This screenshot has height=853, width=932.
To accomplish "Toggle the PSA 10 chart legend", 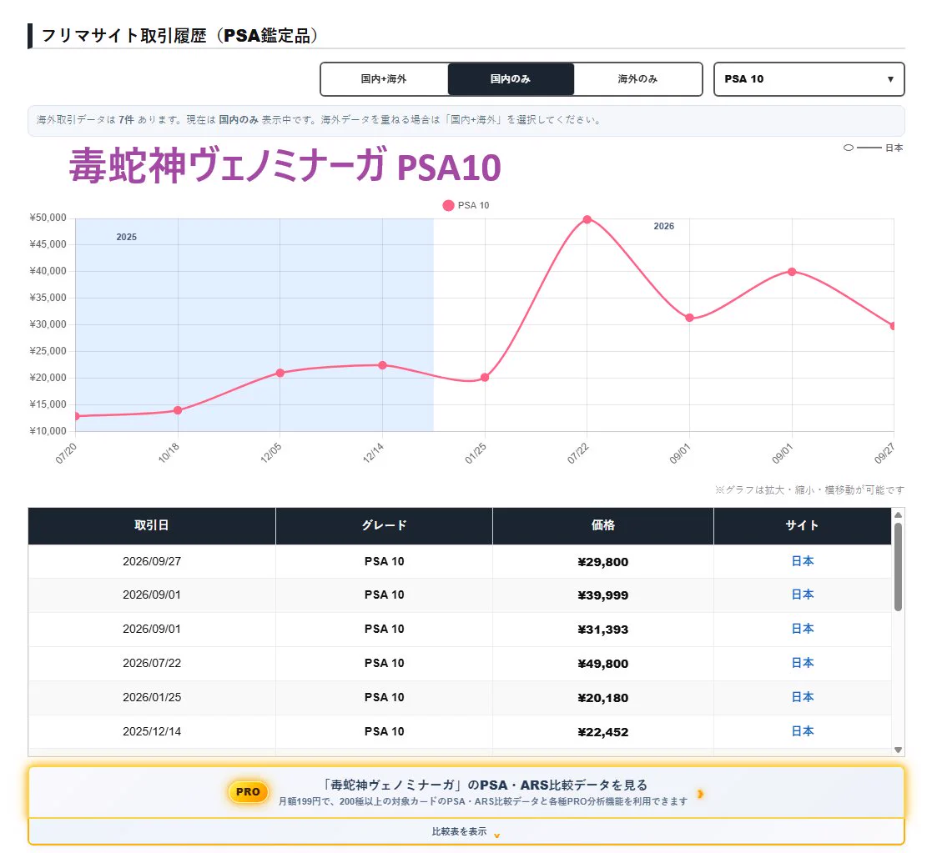I will click(466, 205).
